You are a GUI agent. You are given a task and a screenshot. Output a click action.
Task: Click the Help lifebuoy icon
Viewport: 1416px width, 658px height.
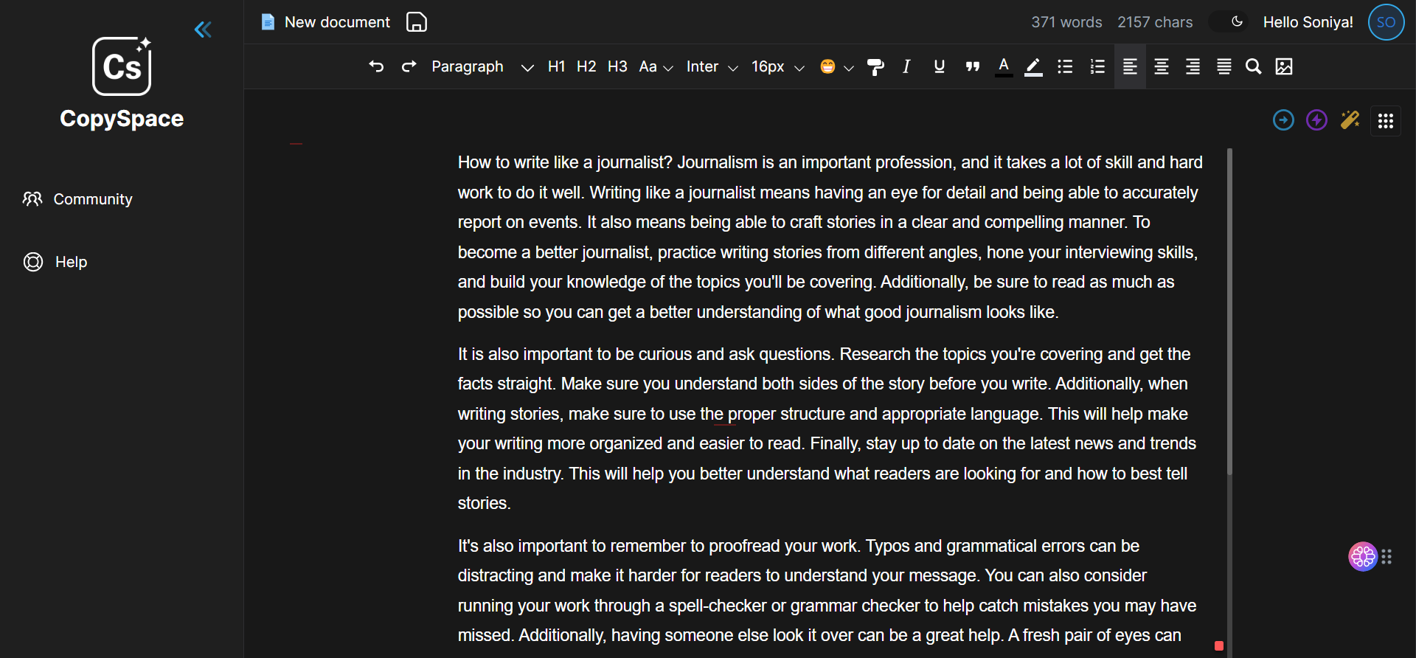[33, 262]
